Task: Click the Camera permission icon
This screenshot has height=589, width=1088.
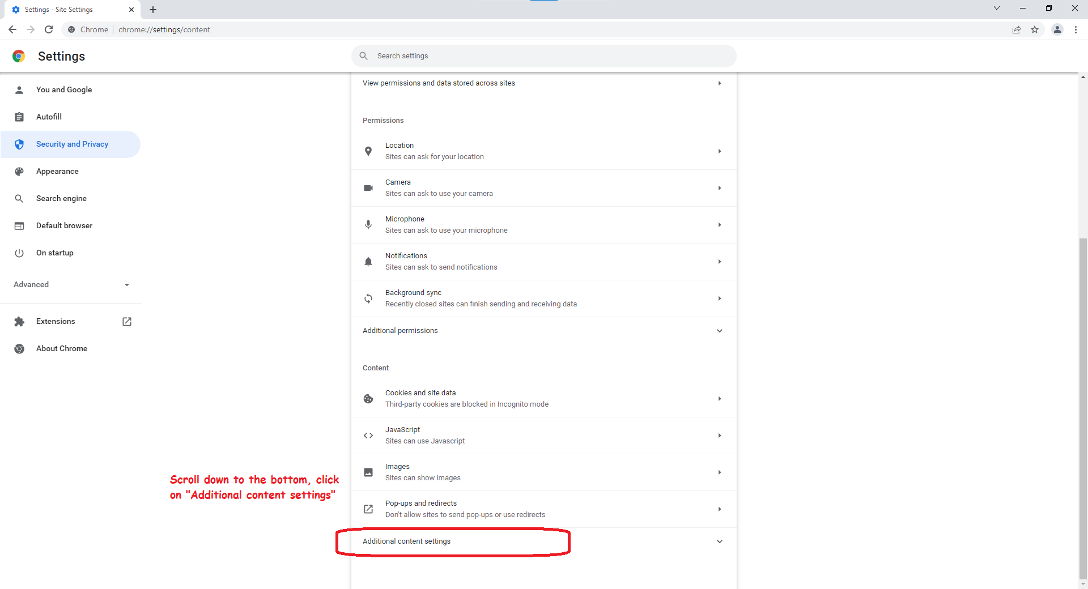Action: tap(368, 188)
